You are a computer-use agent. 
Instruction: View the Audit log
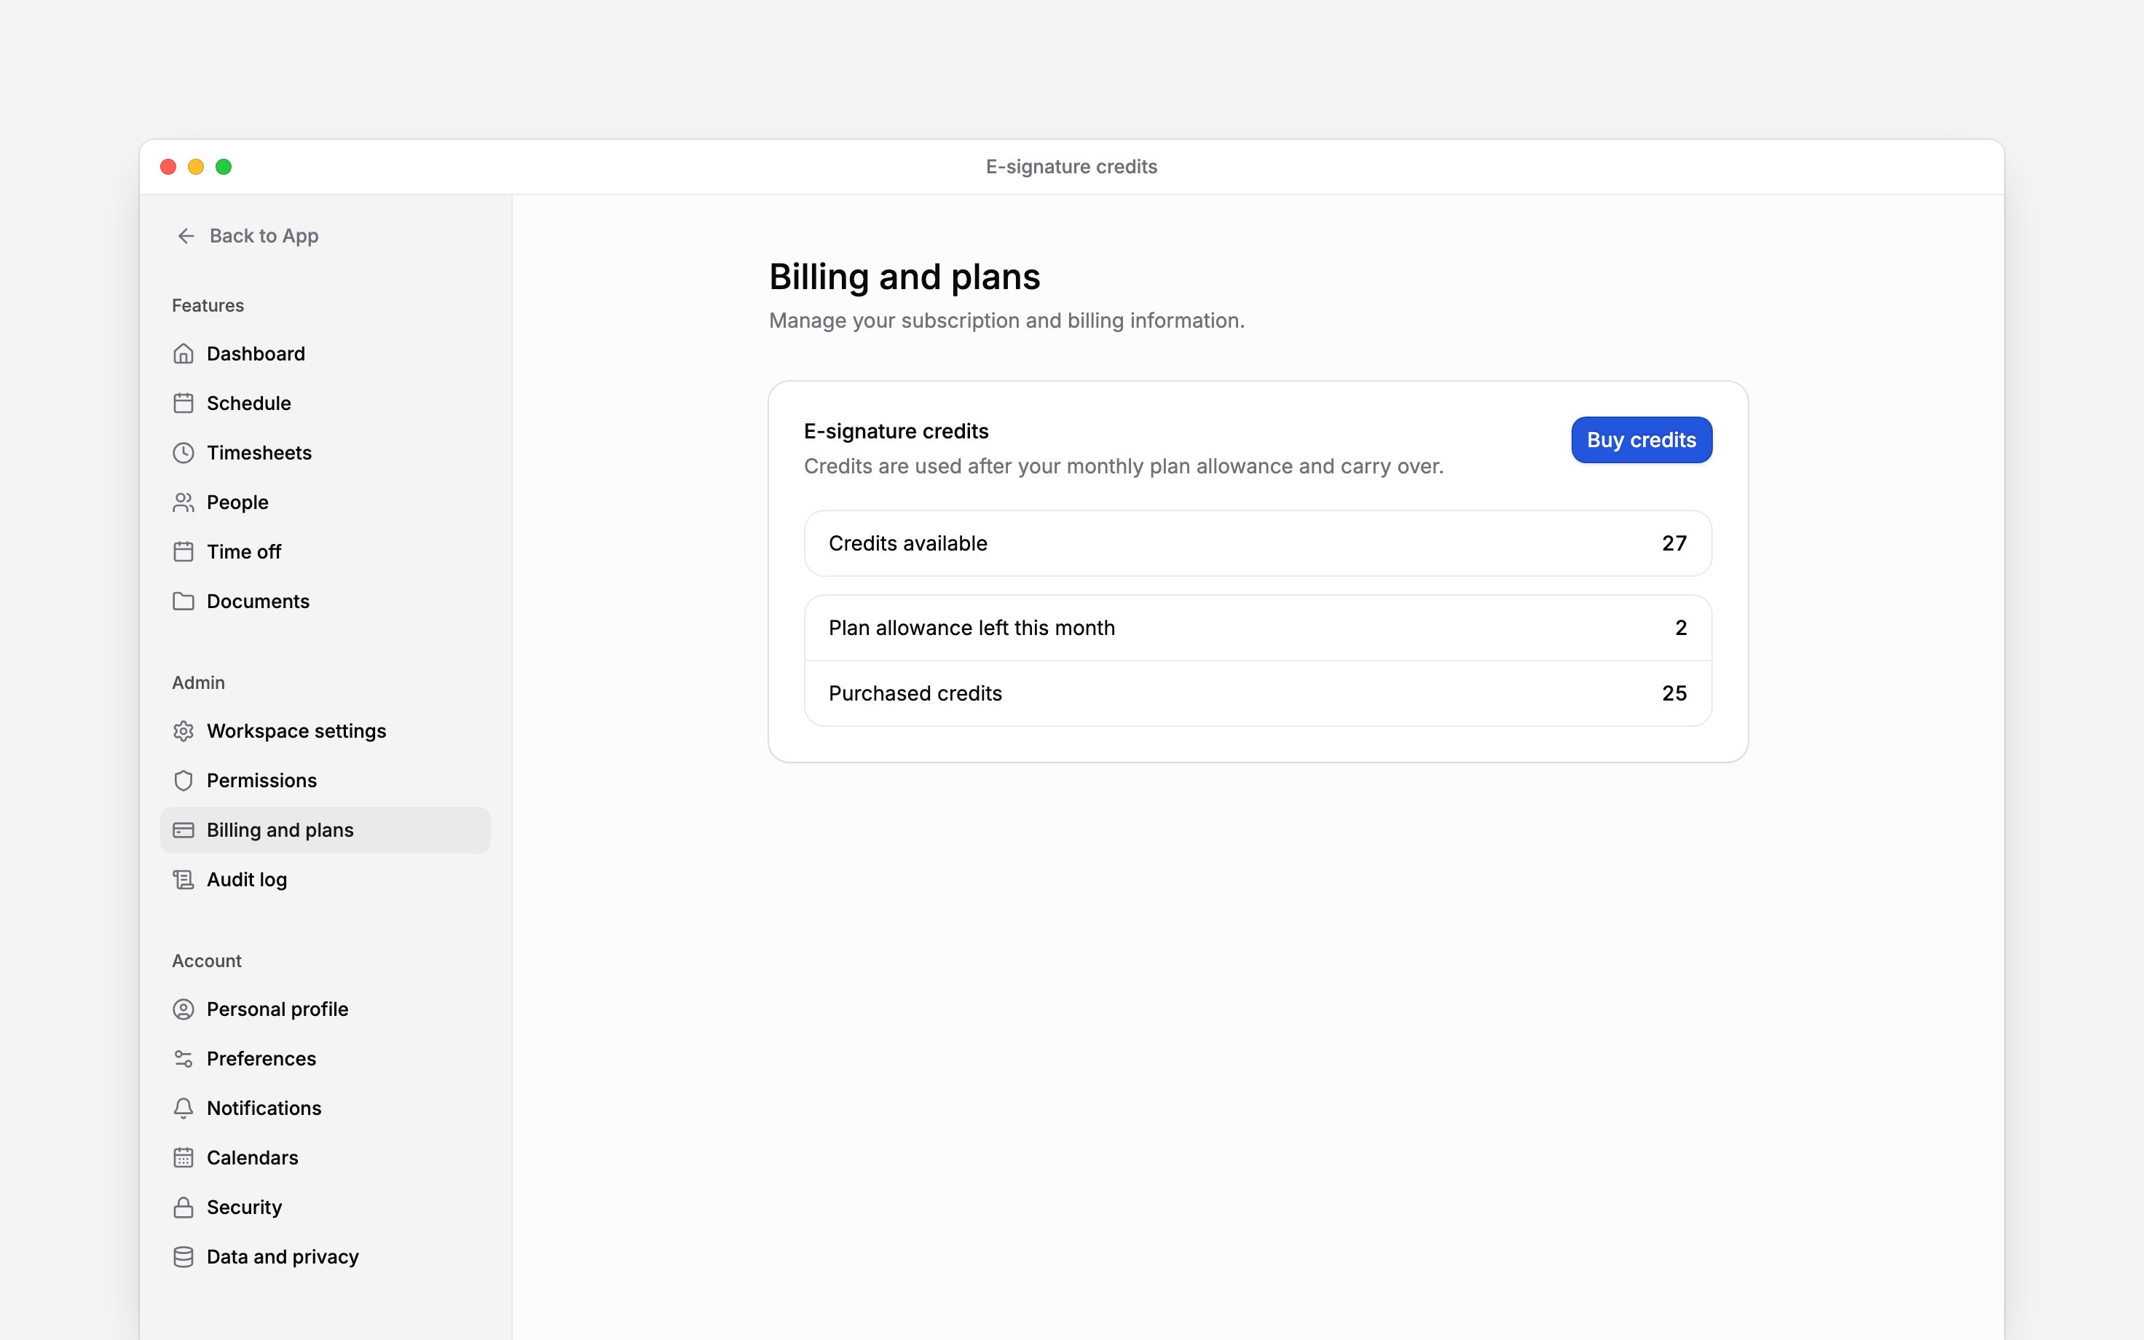(x=325, y=880)
